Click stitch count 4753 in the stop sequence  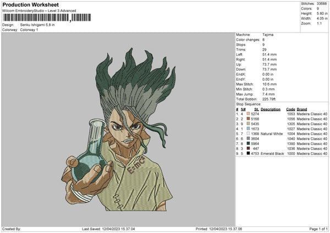255,153
